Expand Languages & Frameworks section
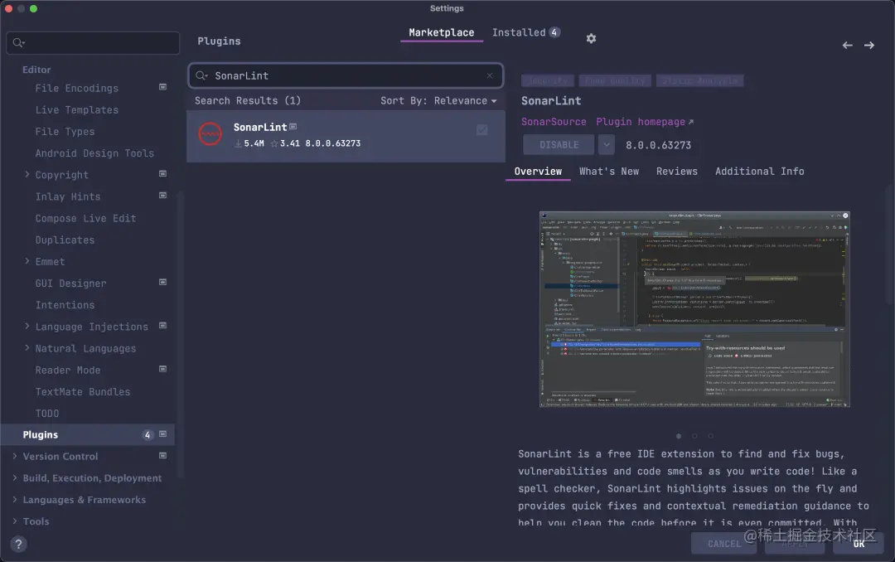 [x=15, y=499]
